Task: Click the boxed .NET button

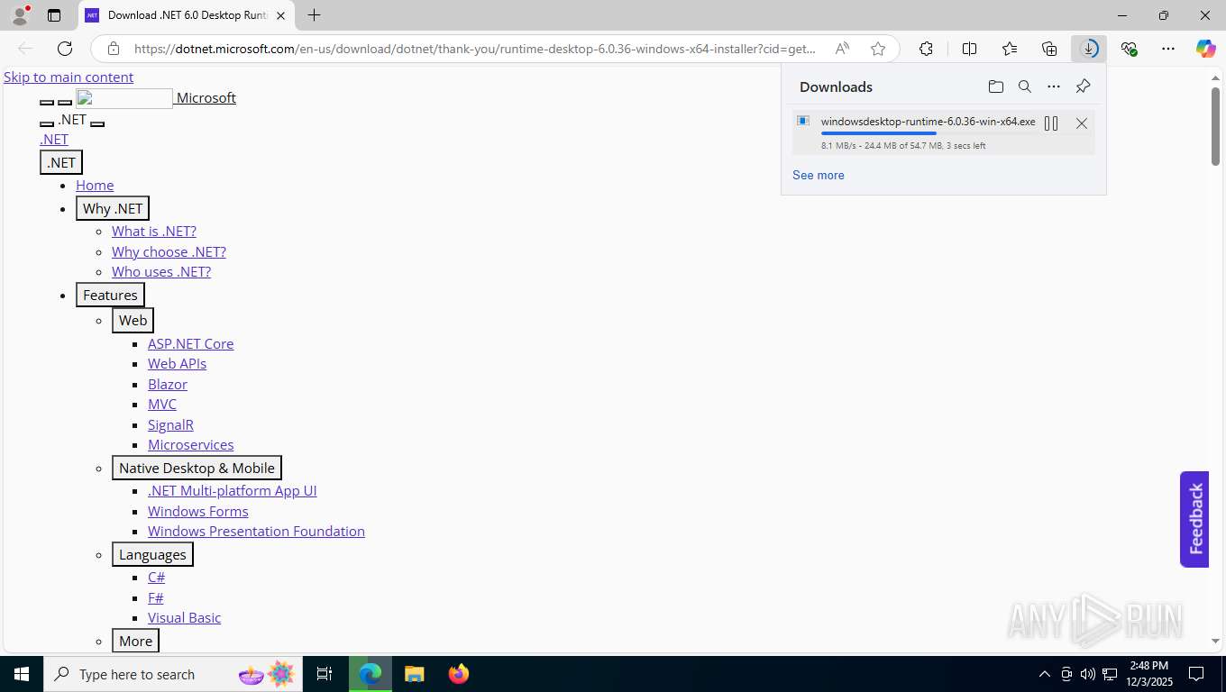Action: tap(61, 162)
